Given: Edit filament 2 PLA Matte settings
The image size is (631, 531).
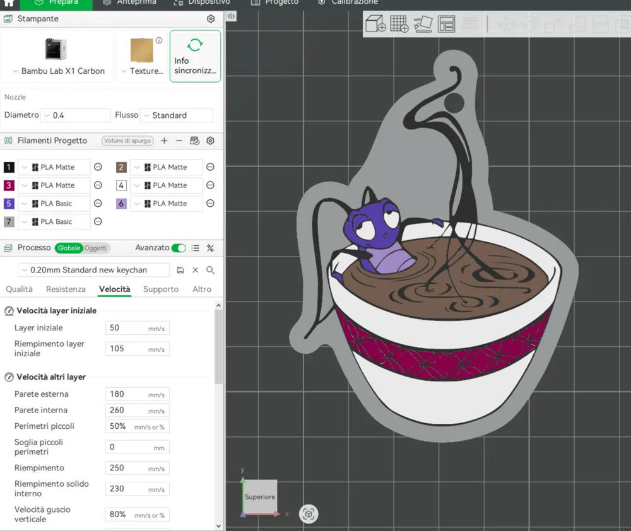Looking at the screenshot, I should click(x=210, y=167).
